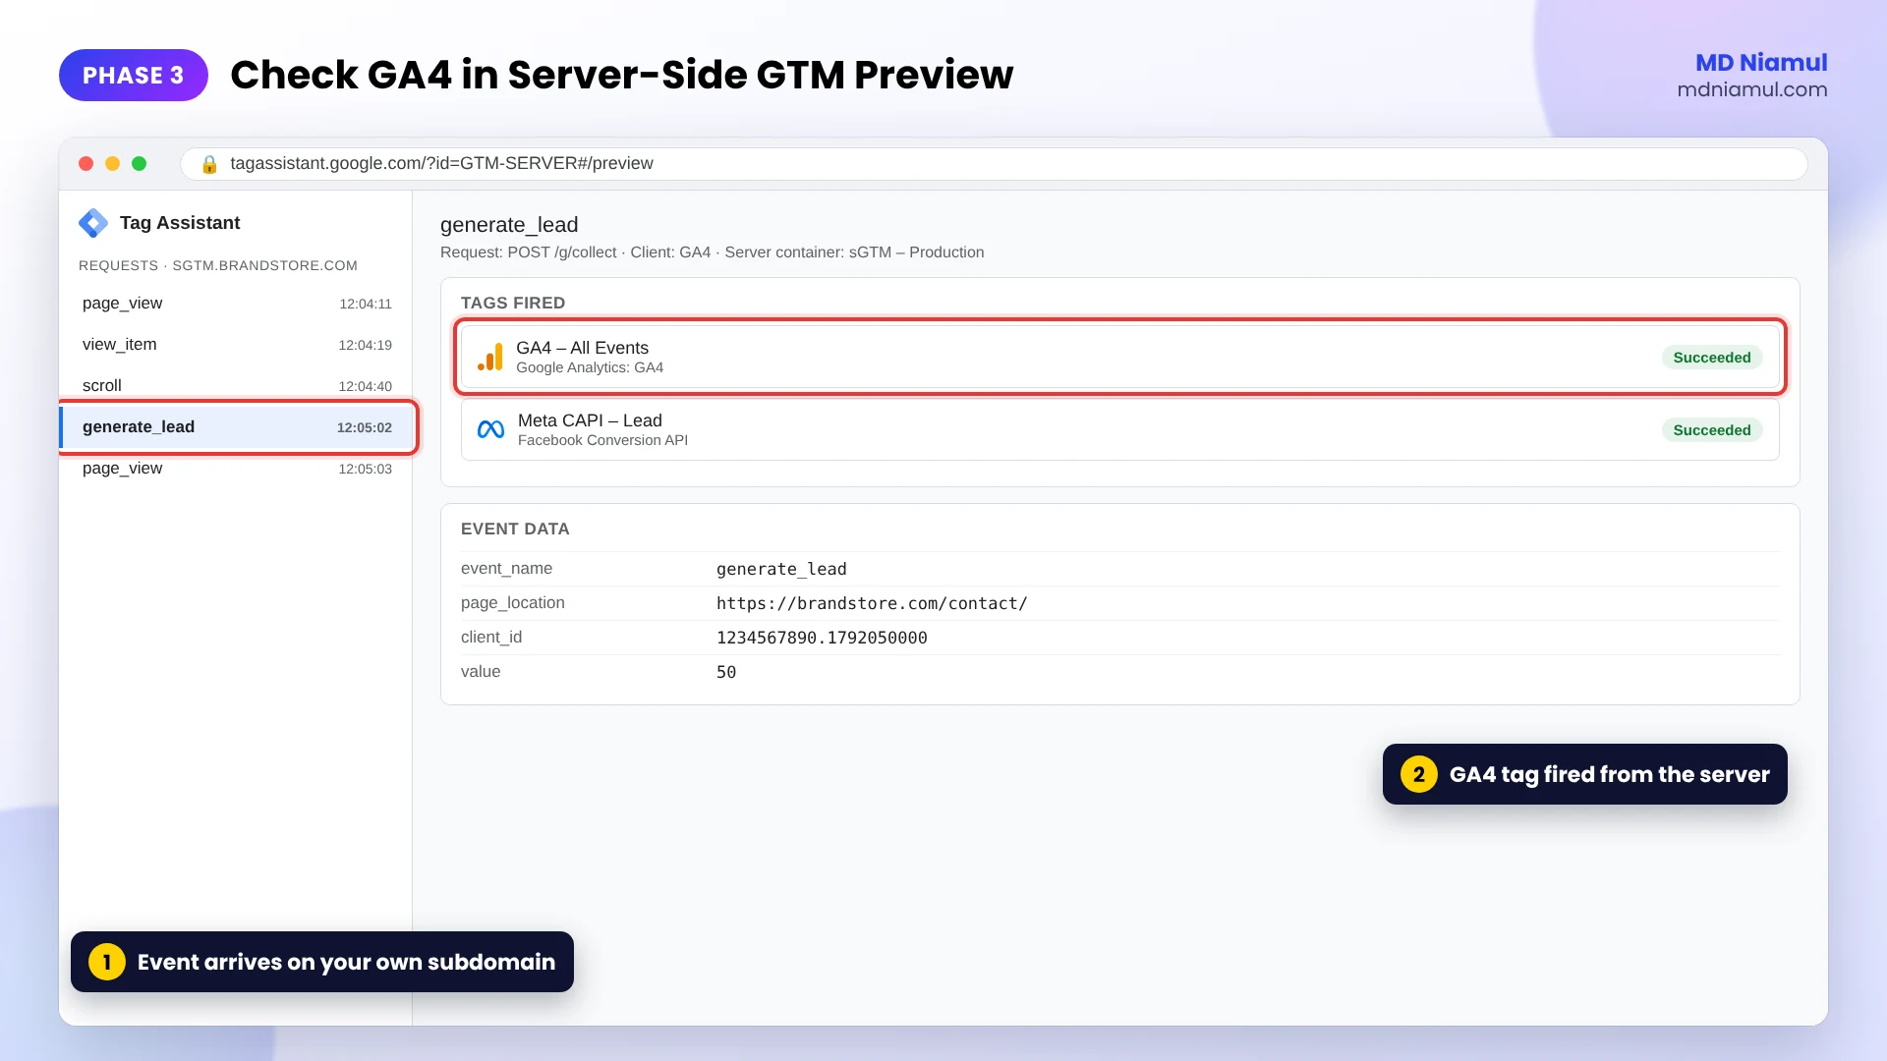Click the 12:04:40 timestamp
1887x1061 pixels.
[365, 386]
